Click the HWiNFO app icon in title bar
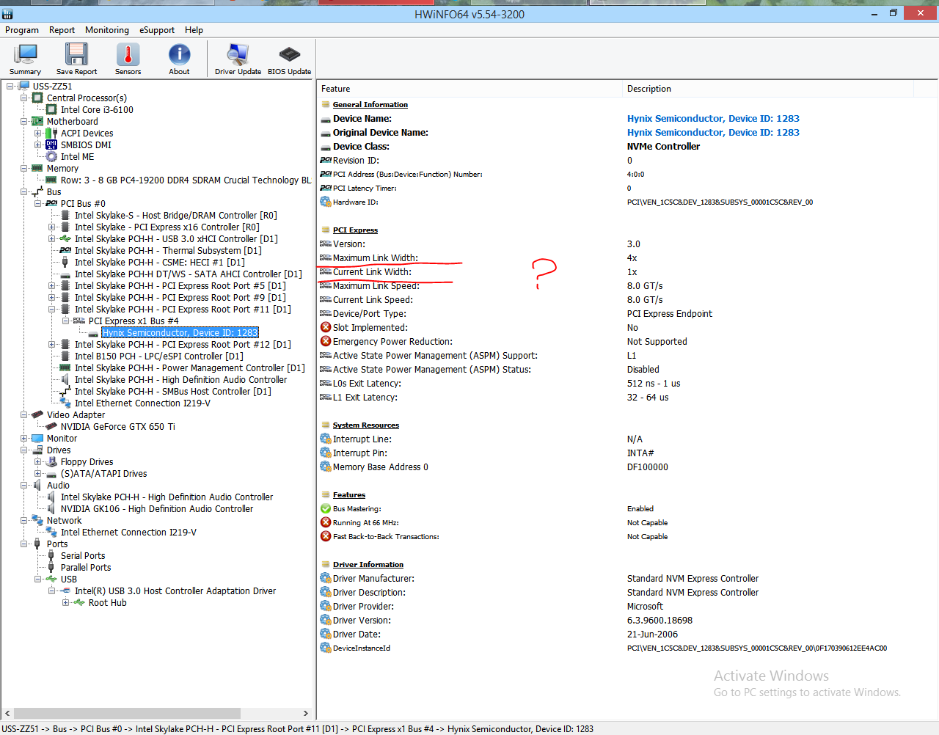This screenshot has width=939, height=735. tap(7, 14)
